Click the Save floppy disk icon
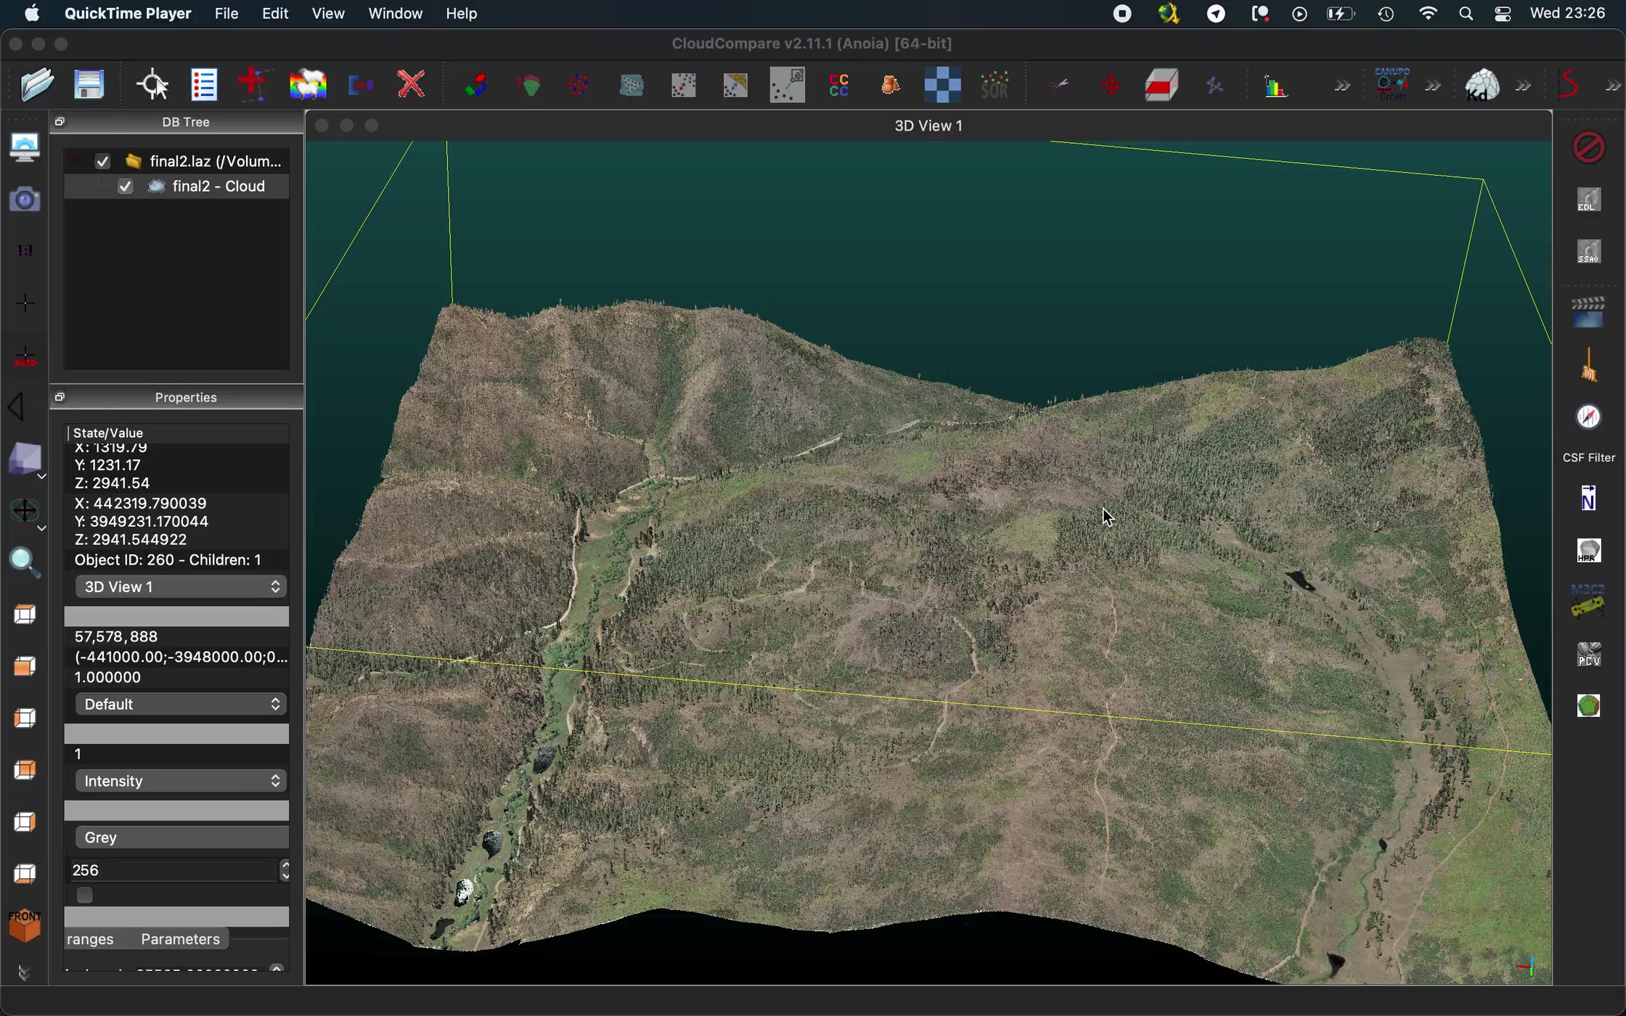 [89, 85]
